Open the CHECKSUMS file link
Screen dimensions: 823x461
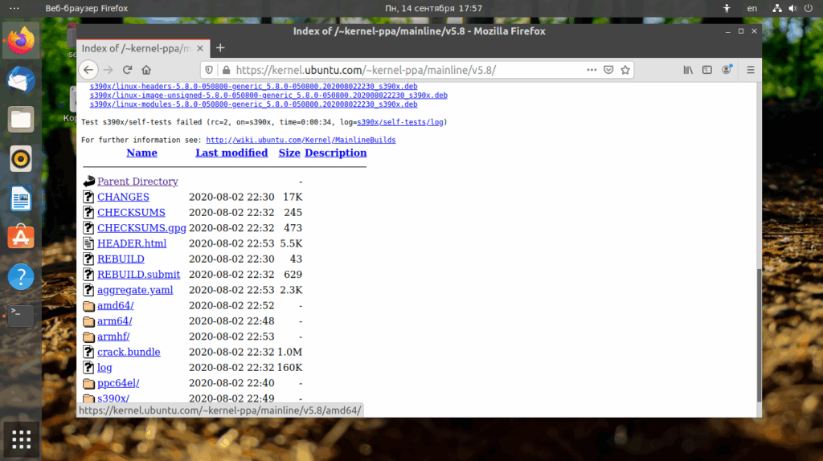[131, 212]
